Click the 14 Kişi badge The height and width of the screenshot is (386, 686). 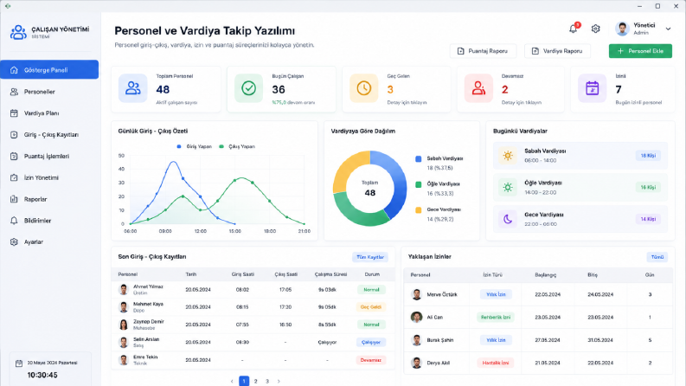click(648, 219)
